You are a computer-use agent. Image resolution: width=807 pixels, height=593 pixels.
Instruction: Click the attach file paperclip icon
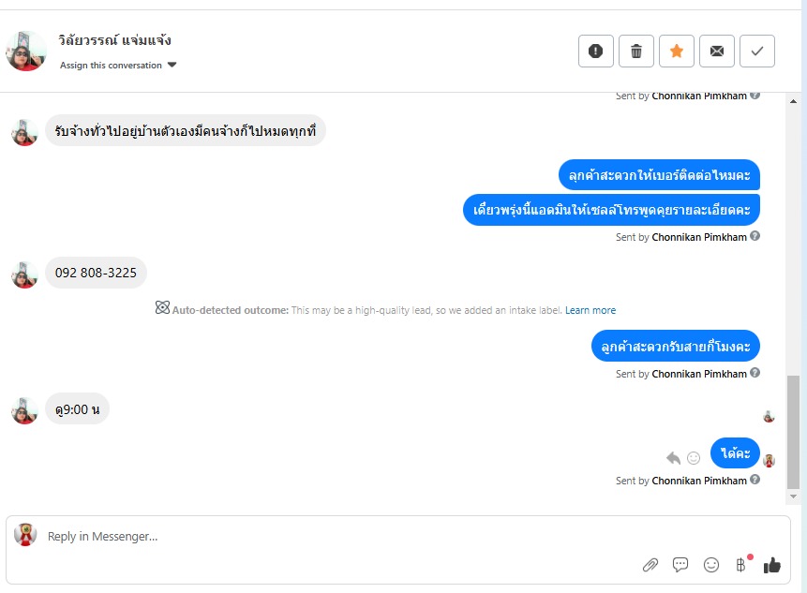pyautogui.click(x=650, y=565)
